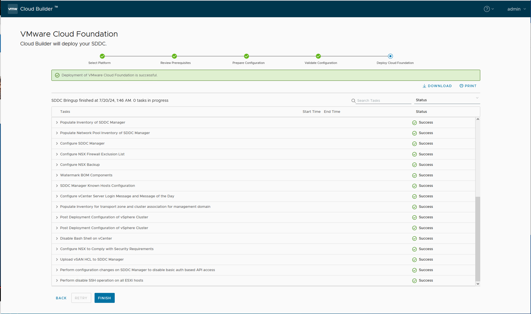Click Select Platform step checkmark

click(102, 56)
